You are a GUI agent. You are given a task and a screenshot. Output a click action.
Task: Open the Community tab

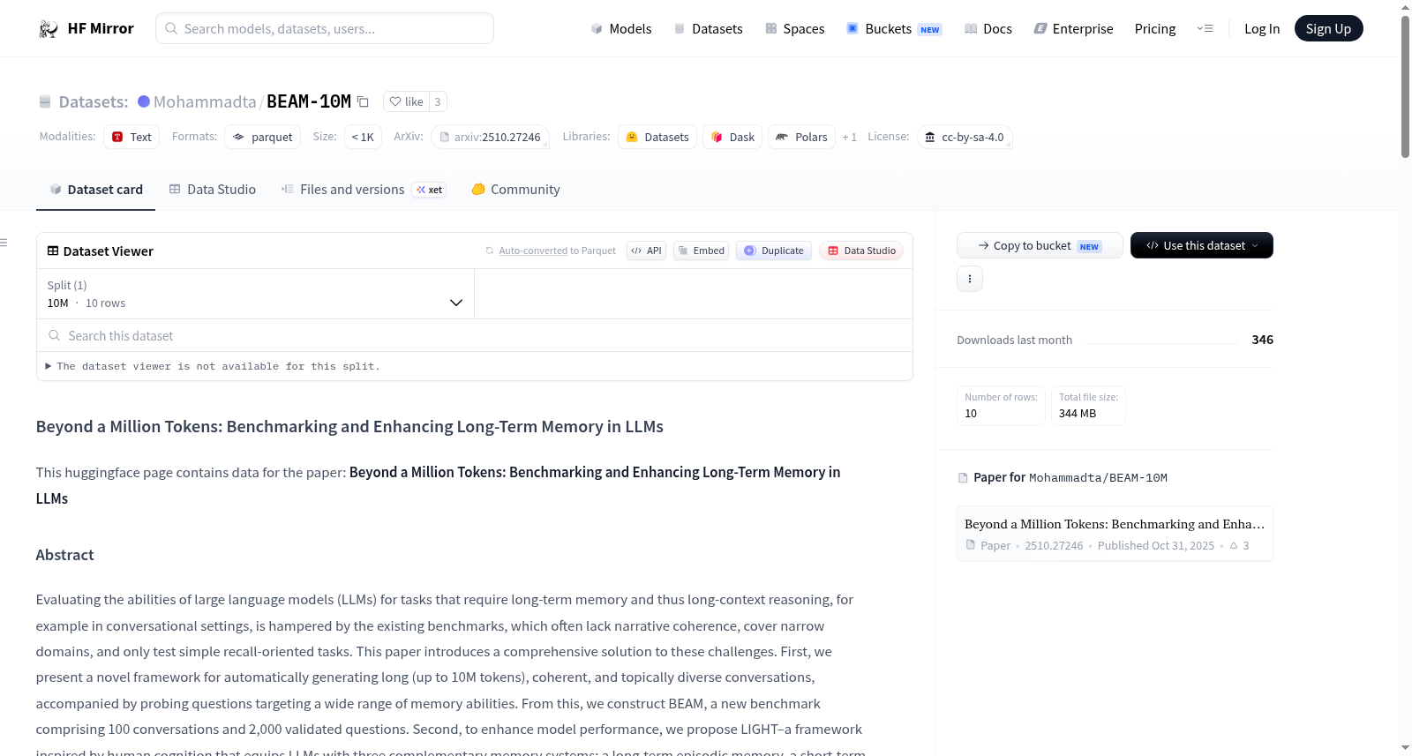pos(516,190)
